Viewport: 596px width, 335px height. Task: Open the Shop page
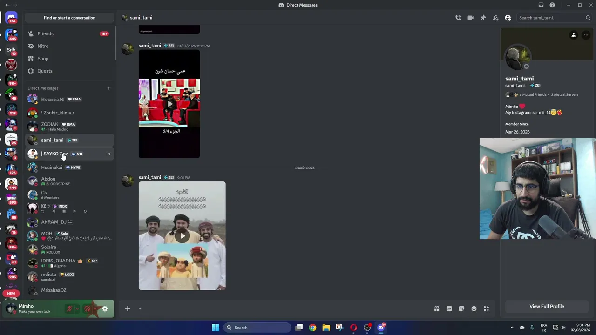pos(69,59)
